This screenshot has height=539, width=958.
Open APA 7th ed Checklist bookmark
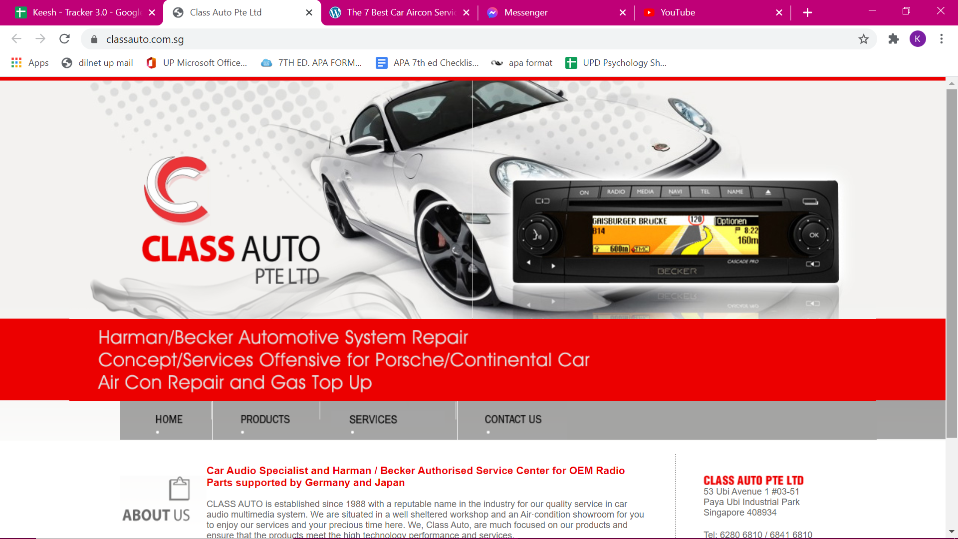click(428, 63)
